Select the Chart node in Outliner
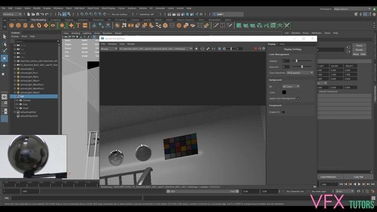 coord(25,108)
